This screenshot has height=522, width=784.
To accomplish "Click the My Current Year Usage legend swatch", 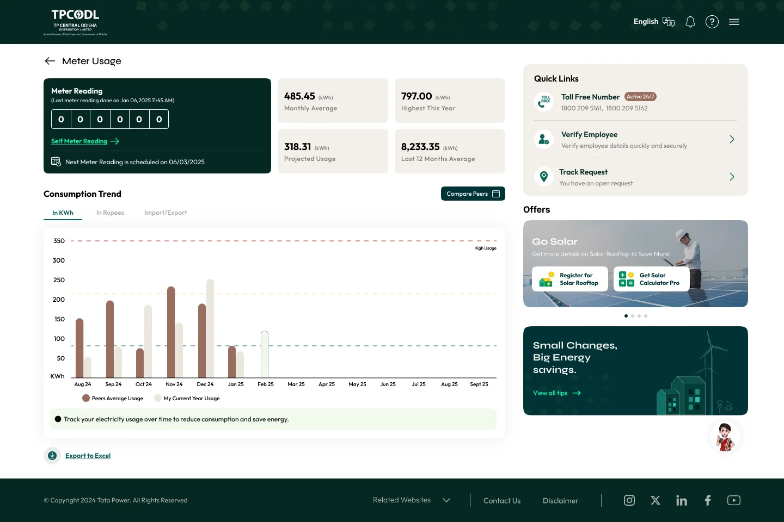I will pyautogui.click(x=158, y=398).
